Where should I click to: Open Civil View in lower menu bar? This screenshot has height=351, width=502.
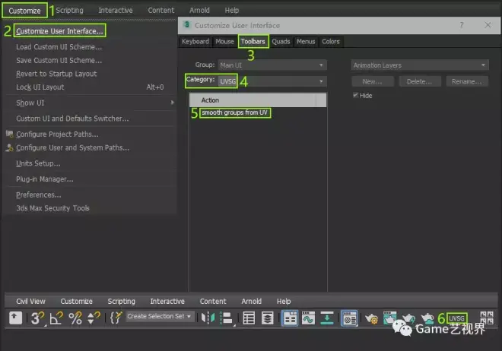30,301
